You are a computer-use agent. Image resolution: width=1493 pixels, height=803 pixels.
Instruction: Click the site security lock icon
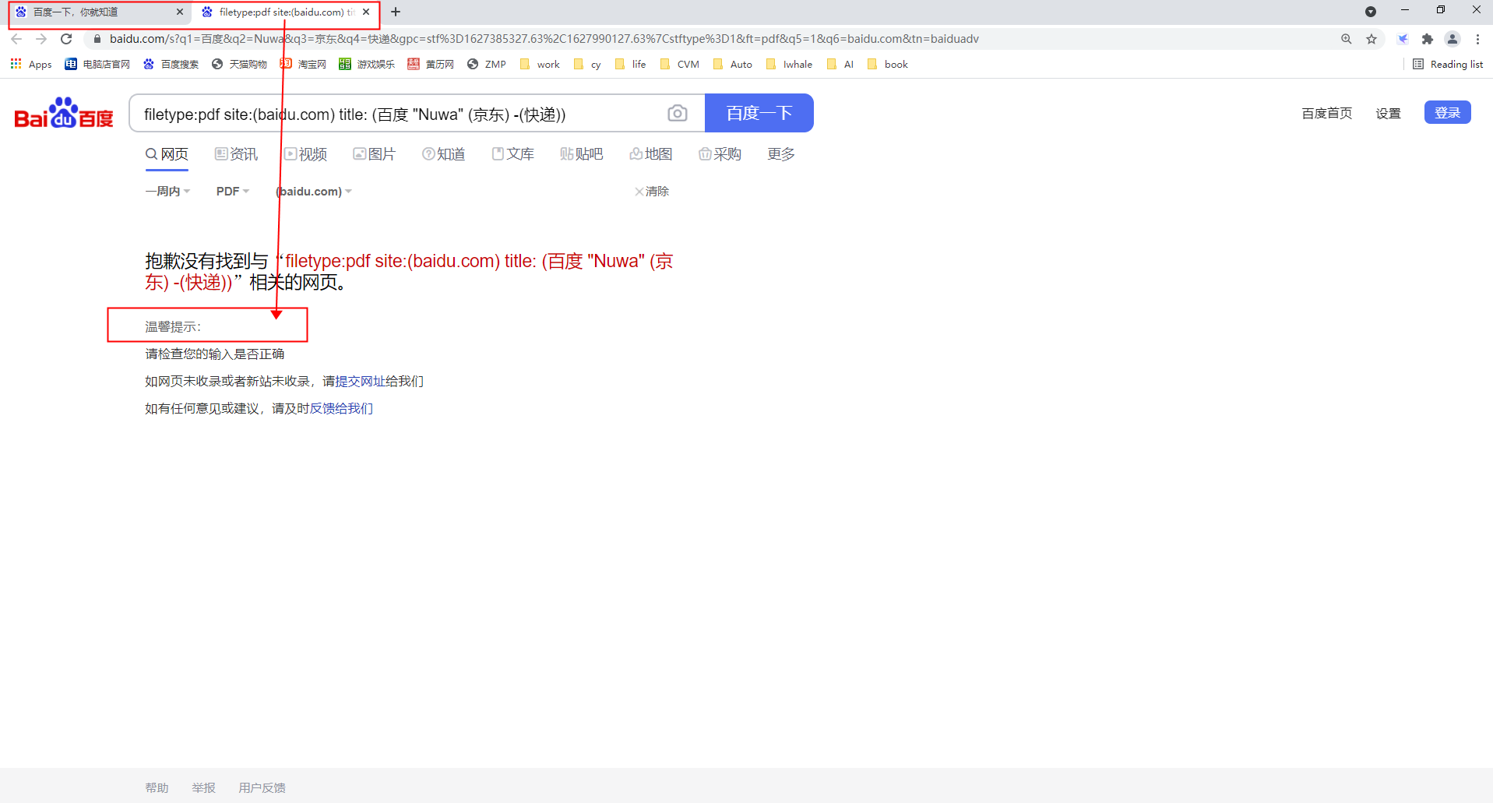(x=97, y=39)
